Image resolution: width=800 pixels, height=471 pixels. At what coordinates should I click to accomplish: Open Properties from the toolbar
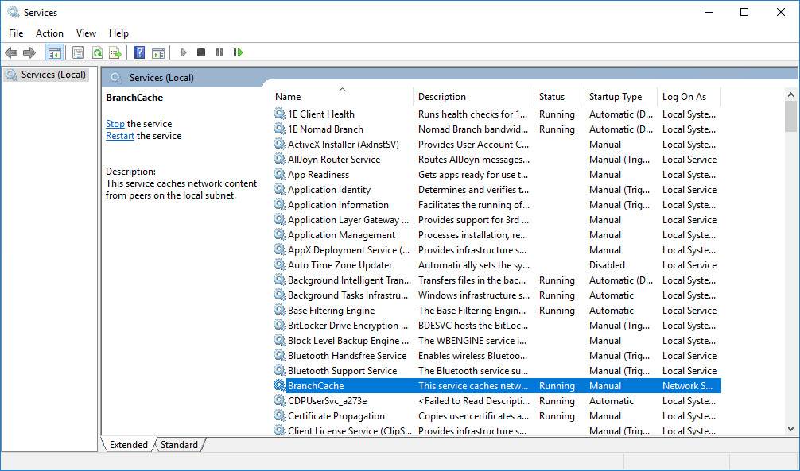(78, 52)
